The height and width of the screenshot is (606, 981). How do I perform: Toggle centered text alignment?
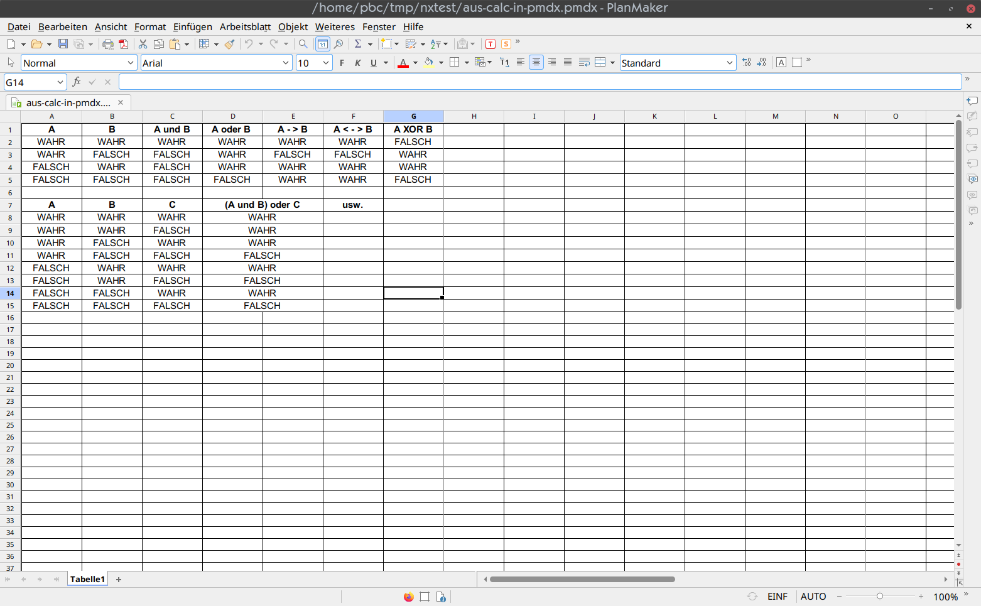[536, 63]
